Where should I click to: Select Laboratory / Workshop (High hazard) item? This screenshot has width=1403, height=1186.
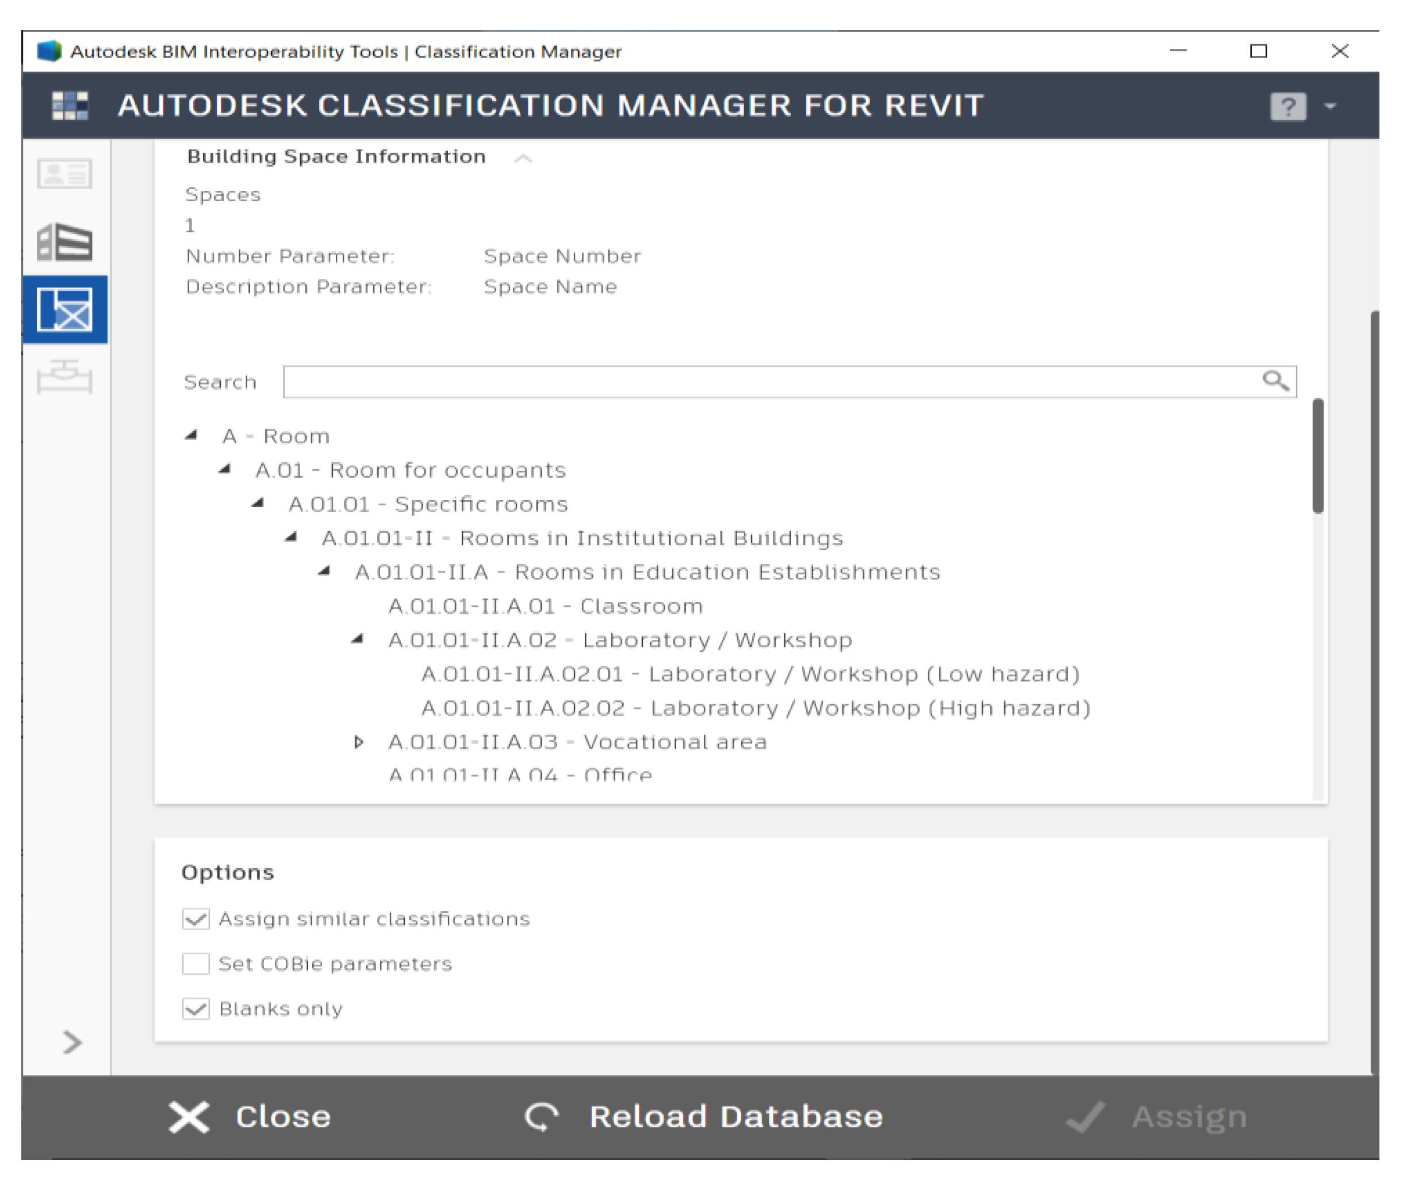(754, 709)
